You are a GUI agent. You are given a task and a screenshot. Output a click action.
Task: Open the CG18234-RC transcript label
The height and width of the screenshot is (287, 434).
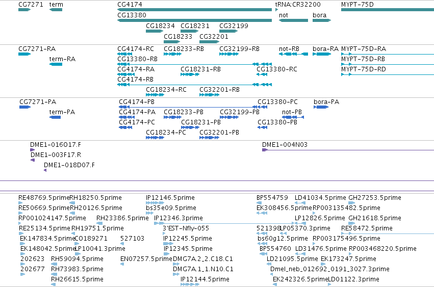click(166, 90)
